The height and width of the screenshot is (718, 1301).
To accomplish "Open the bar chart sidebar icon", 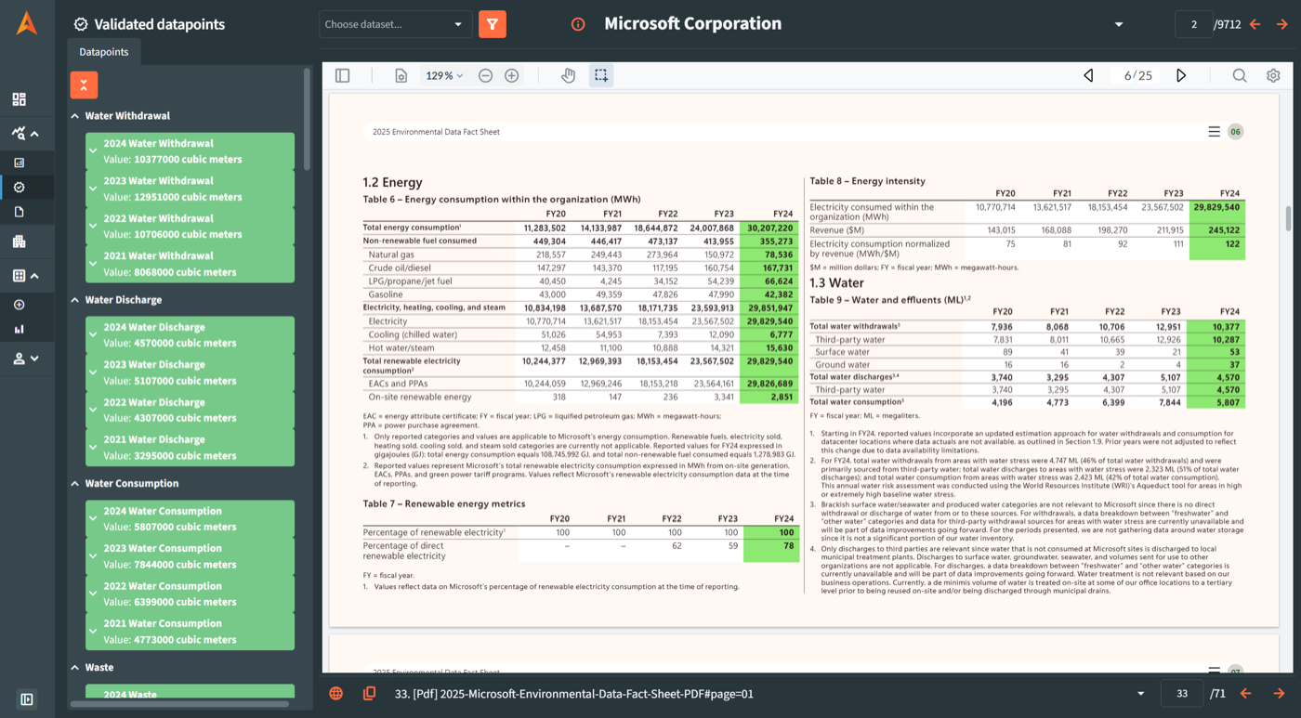I will click(x=19, y=329).
